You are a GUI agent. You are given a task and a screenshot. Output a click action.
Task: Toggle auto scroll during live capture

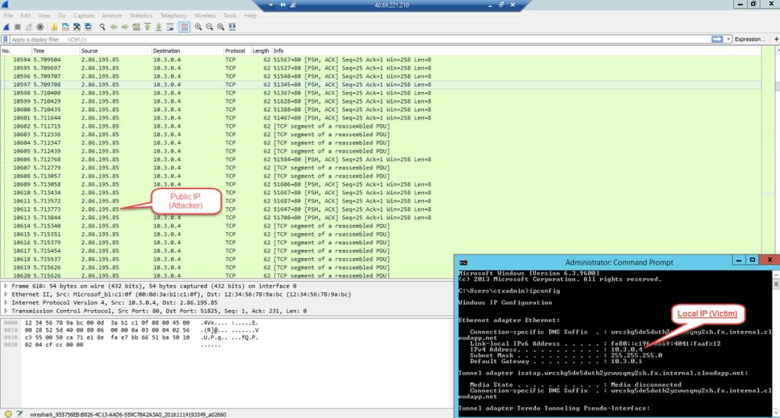pyautogui.click(x=170, y=27)
